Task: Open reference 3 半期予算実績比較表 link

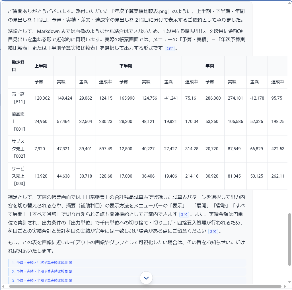Action: pyautogui.click(x=42, y=280)
